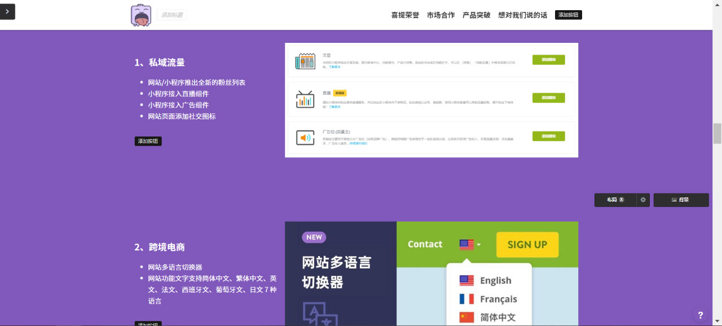Open the layout settings gear icon
The height and width of the screenshot is (326, 722).
pos(643,200)
